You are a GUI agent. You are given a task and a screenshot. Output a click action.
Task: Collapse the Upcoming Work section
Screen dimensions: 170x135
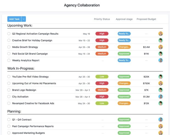point(20,26)
